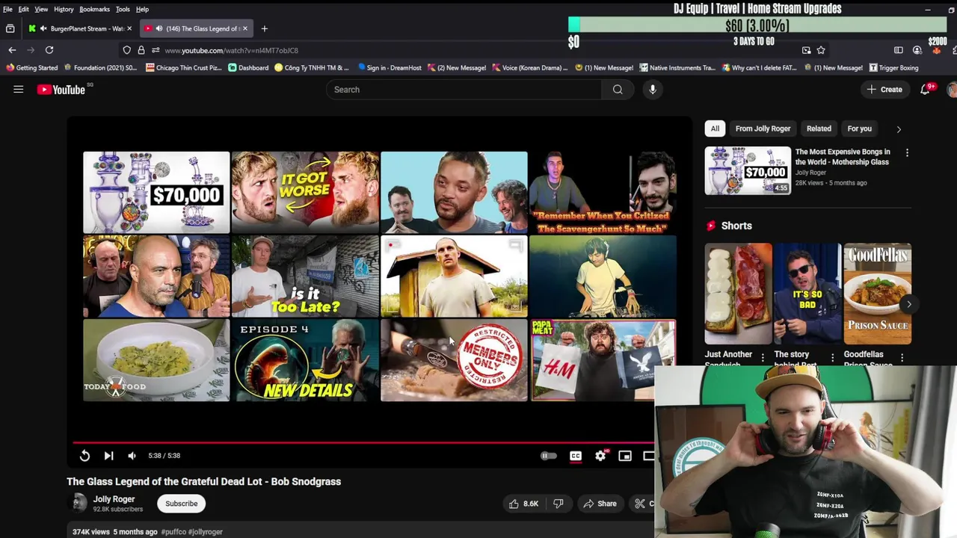957x538 pixels.
Task: Open Jolly Roger channel avatar
Action: [78, 503]
